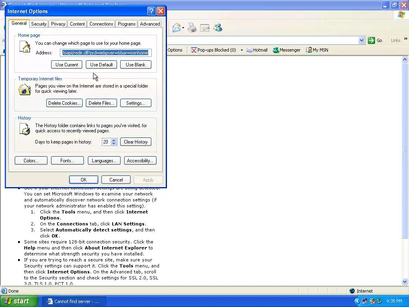Switch to the Advanced tab

150,24
